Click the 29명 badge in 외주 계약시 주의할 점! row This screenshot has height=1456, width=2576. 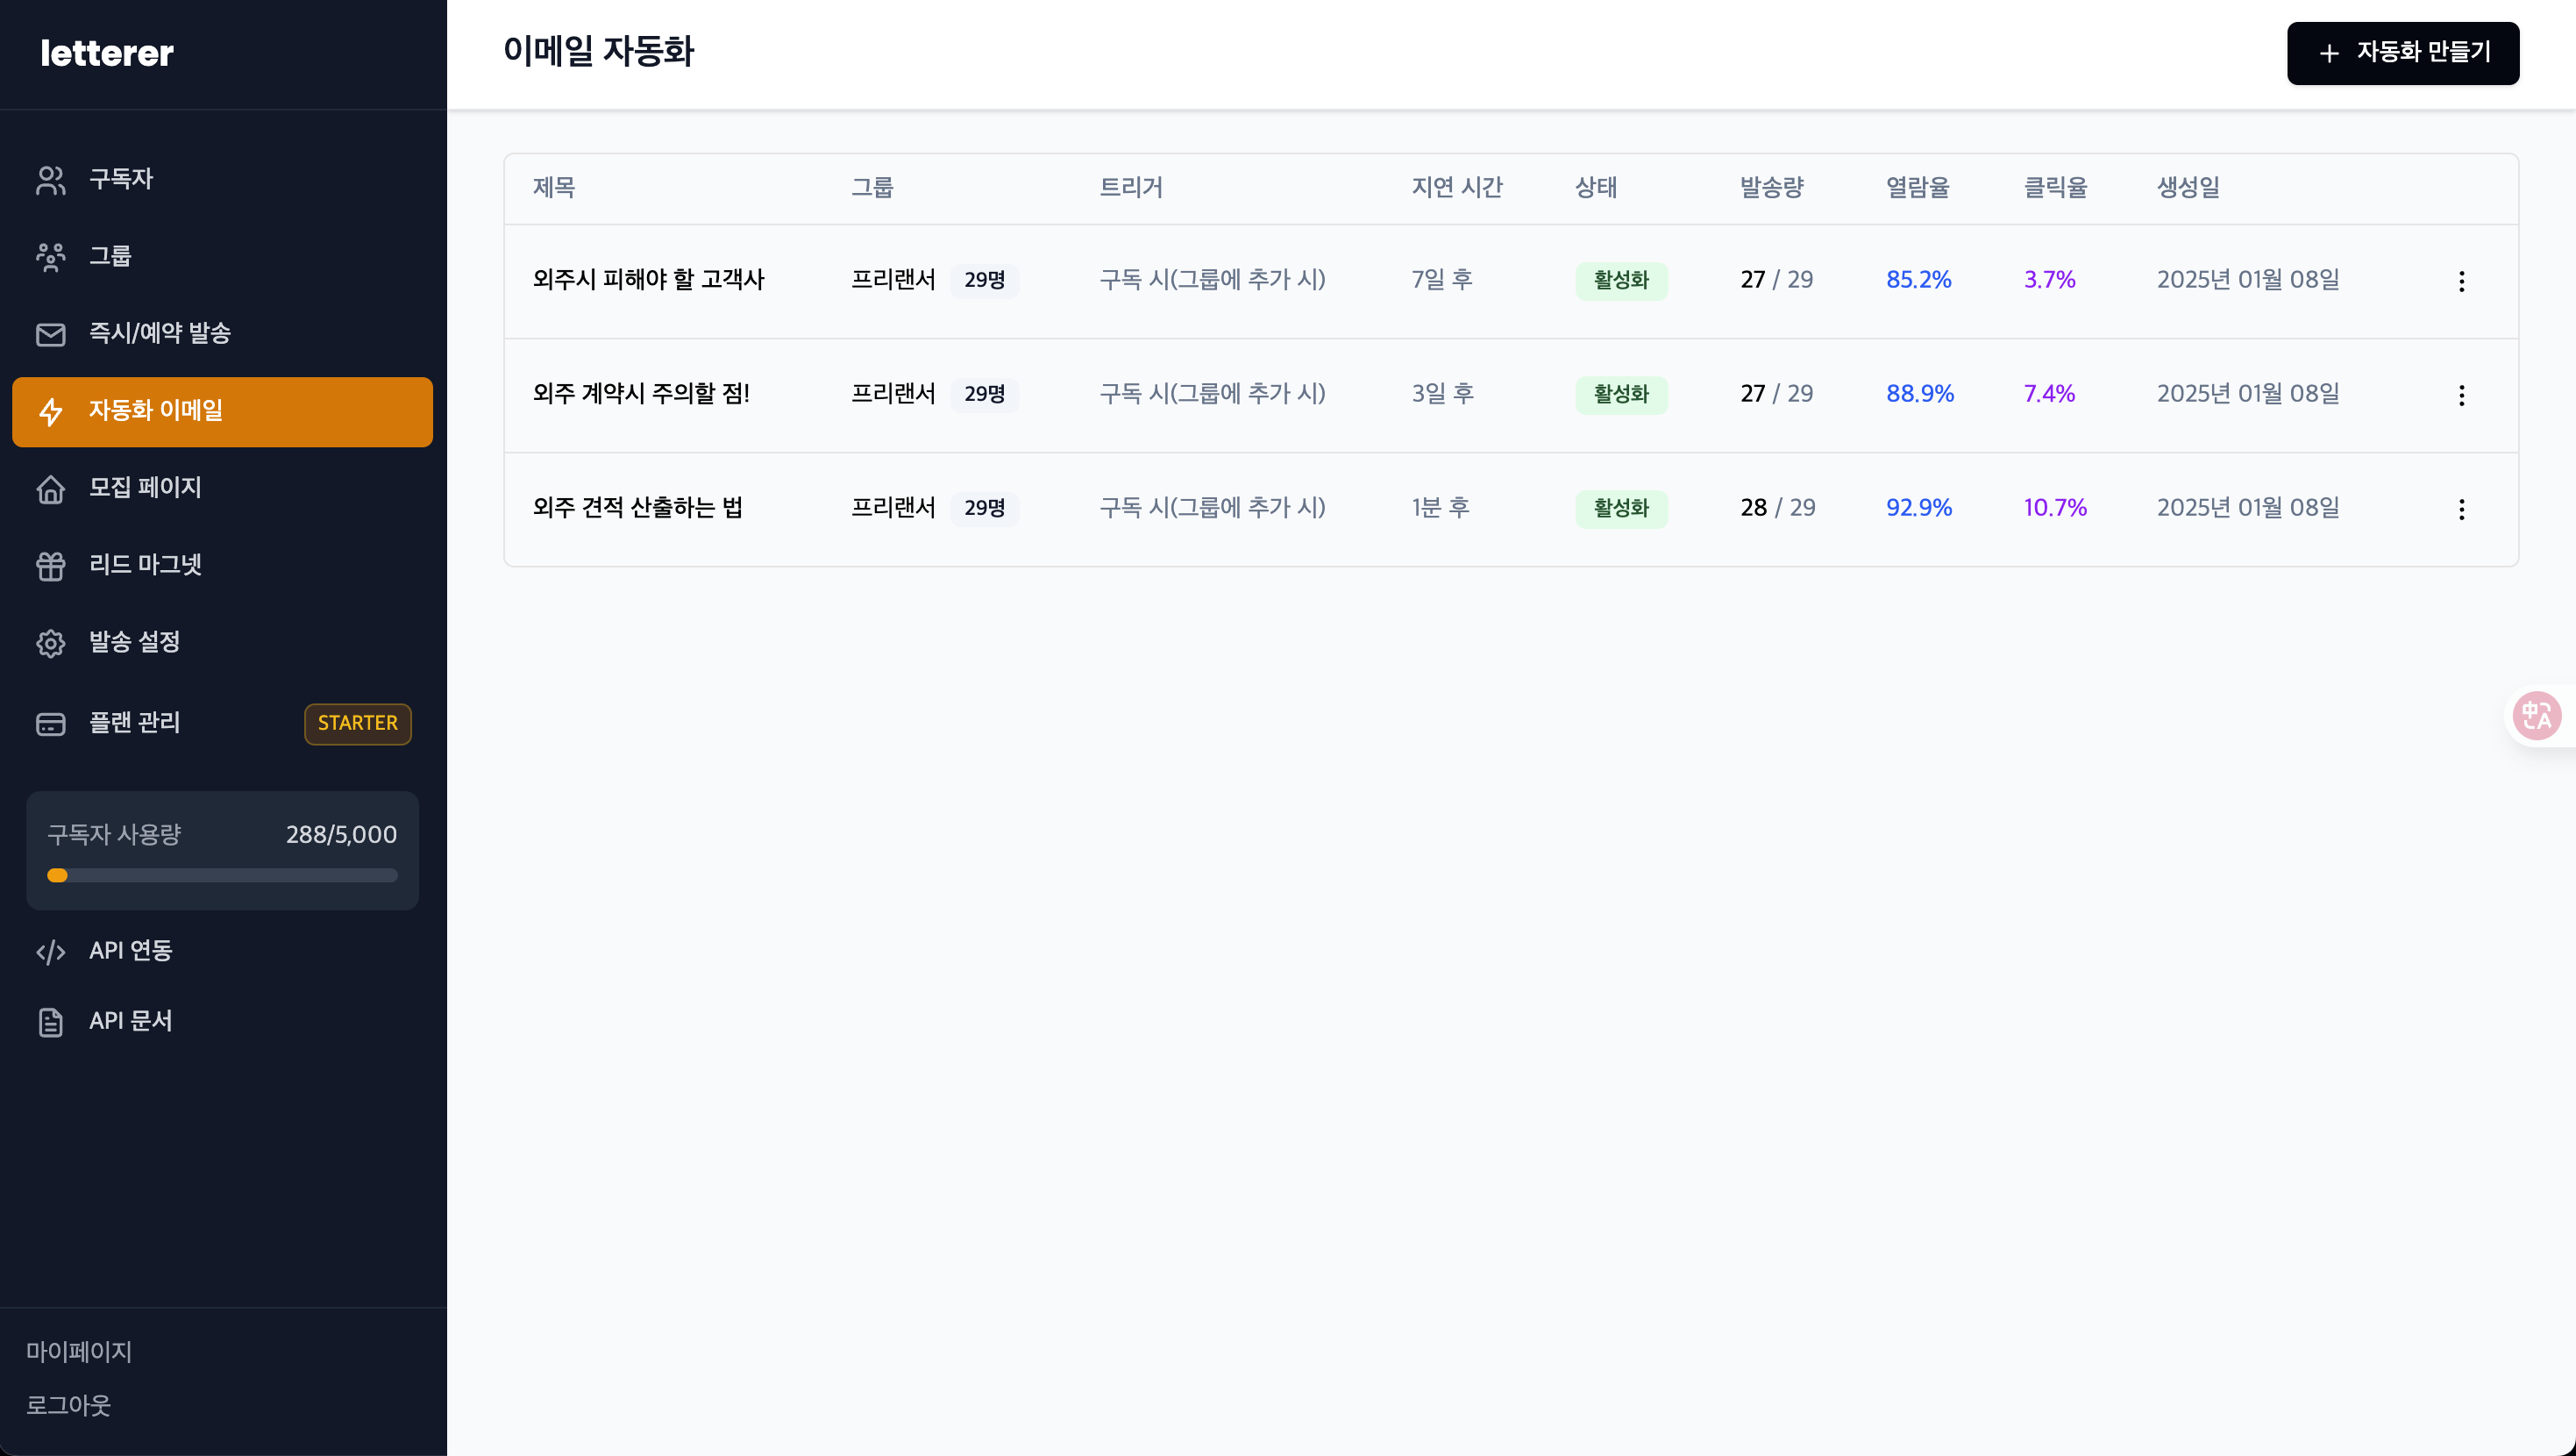tap(984, 396)
